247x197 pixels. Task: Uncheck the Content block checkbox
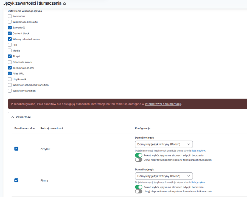[10, 33]
